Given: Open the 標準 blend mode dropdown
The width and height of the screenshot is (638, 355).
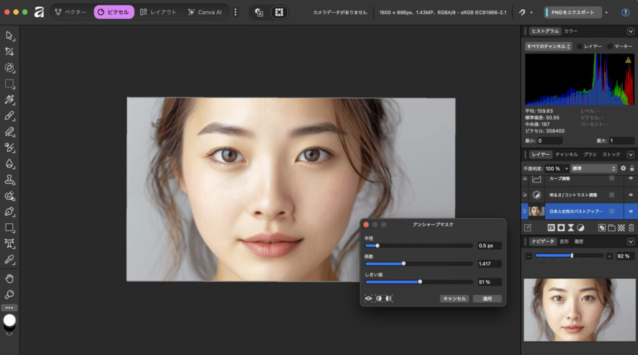Looking at the screenshot, I should 594,168.
